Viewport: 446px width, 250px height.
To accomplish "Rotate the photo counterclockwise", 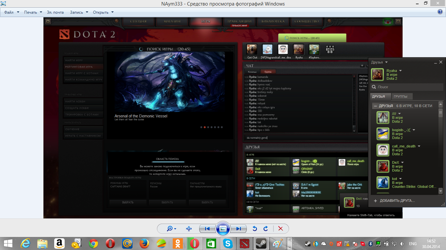I will 255,229.
